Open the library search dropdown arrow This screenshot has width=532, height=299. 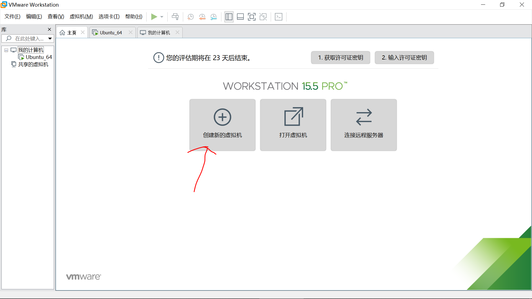50,38
